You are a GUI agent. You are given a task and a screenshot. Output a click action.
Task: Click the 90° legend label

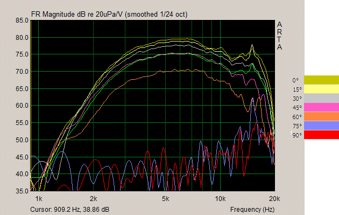click(x=297, y=135)
